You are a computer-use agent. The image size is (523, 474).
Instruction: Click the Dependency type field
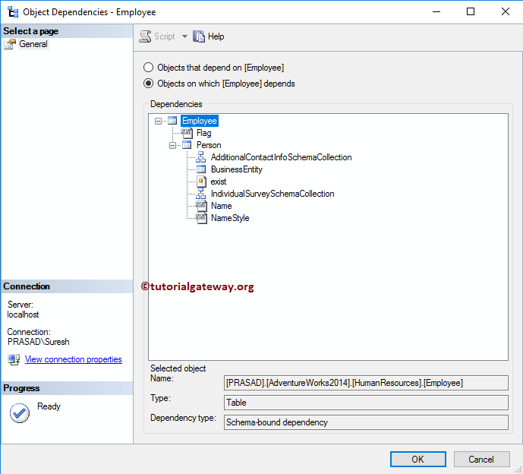[366, 422]
